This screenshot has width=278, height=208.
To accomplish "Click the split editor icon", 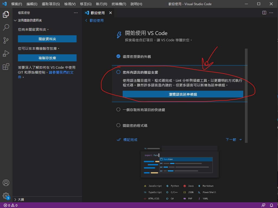I will 264,13.
